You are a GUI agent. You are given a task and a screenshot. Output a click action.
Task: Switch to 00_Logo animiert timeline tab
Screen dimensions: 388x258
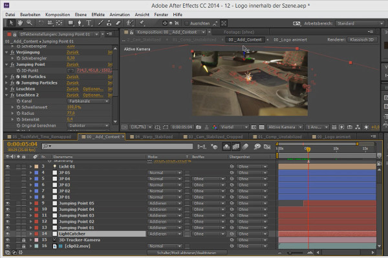coord(334,137)
